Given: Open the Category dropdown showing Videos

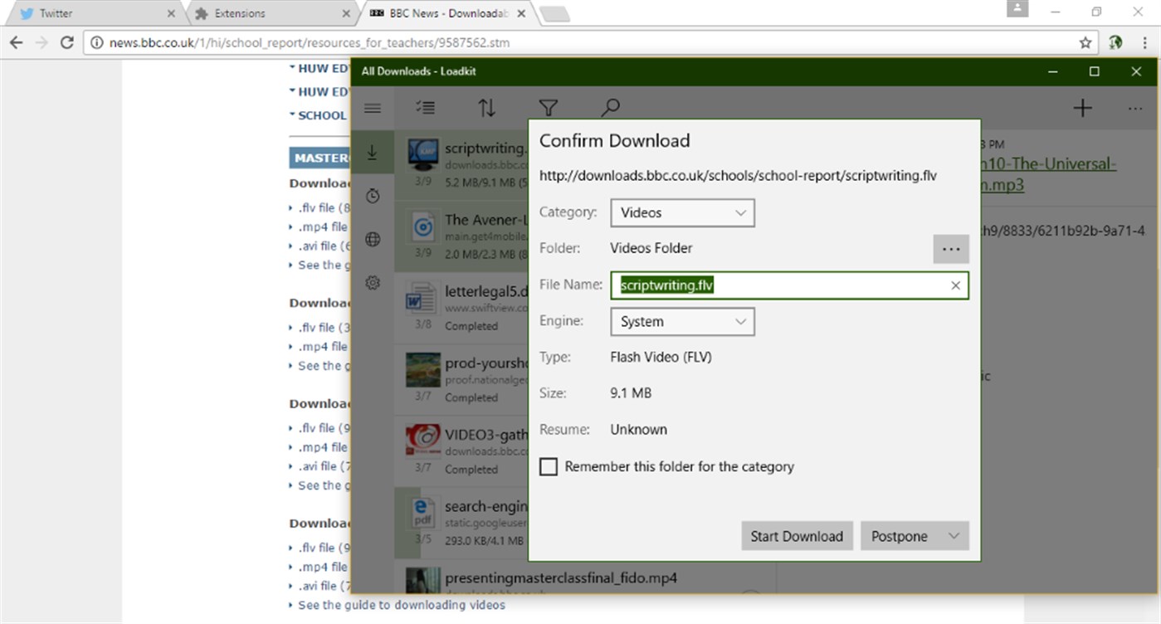Looking at the screenshot, I should tap(681, 212).
